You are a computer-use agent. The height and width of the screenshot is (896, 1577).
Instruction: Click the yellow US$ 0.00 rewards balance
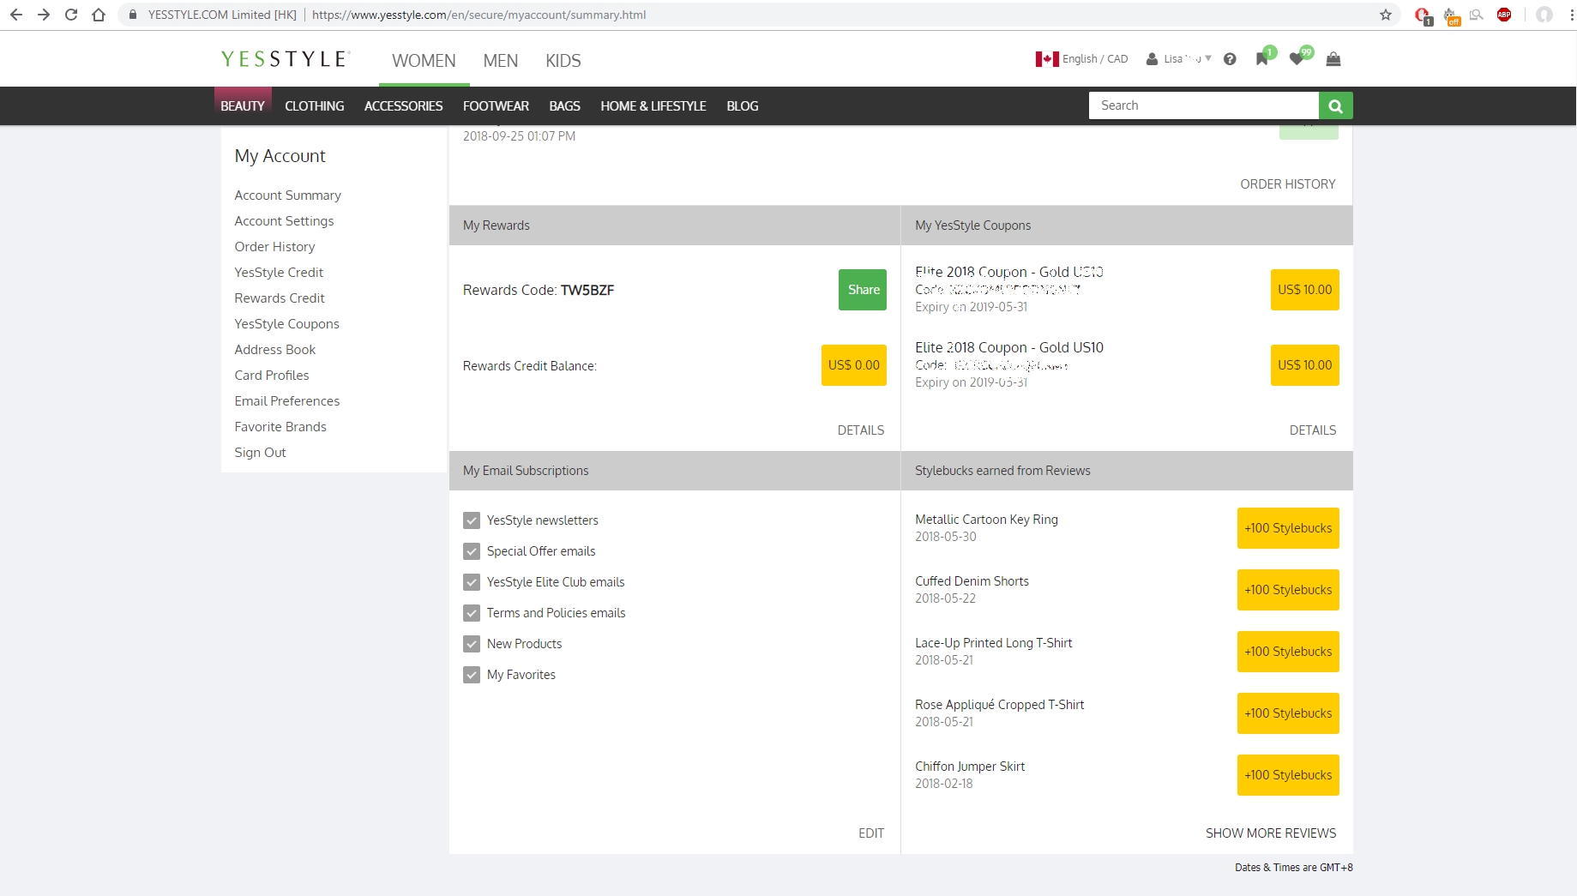point(853,365)
